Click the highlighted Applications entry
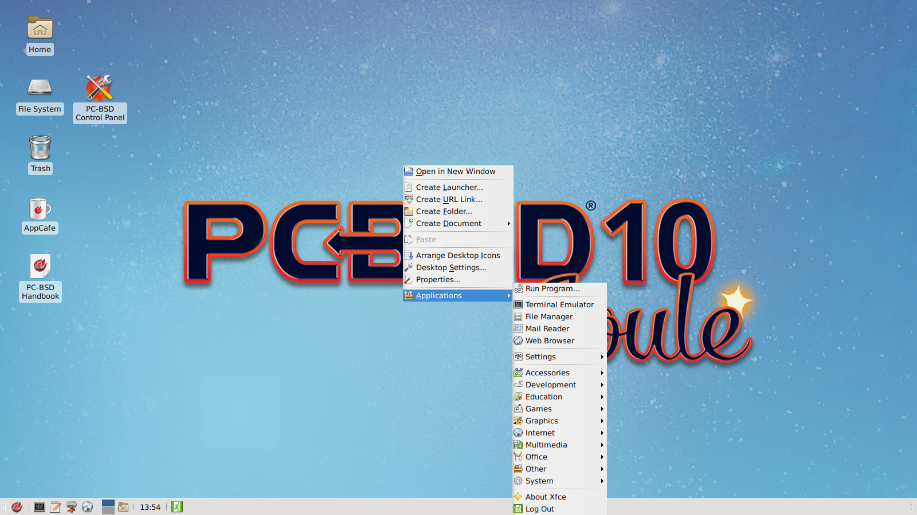This screenshot has height=515, width=917. (458, 295)
